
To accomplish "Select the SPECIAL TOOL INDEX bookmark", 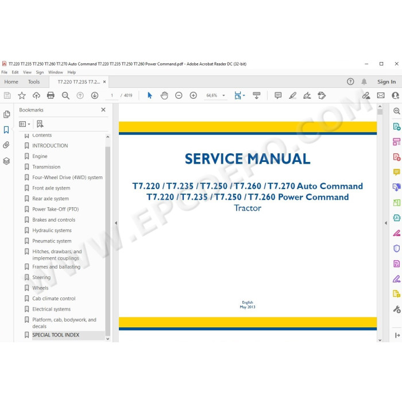I will [x=56, y=335].
